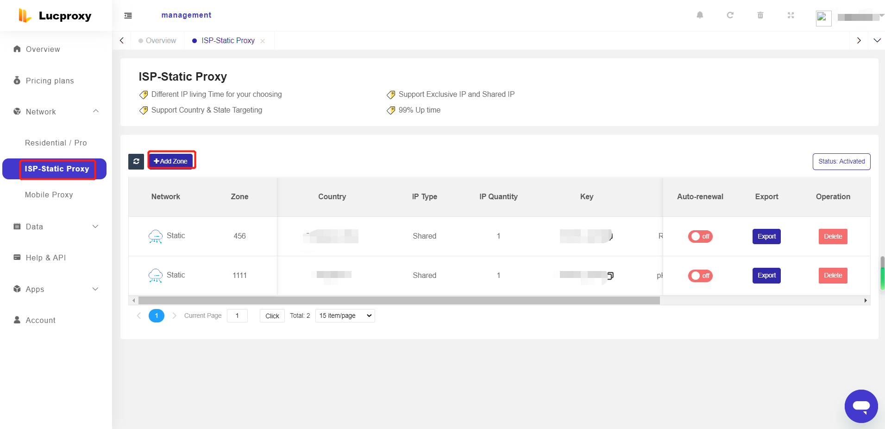Screen dimensions: 885x429
Task: Toggle auto-renewal for zone 1111
Action: coord(700,276)
